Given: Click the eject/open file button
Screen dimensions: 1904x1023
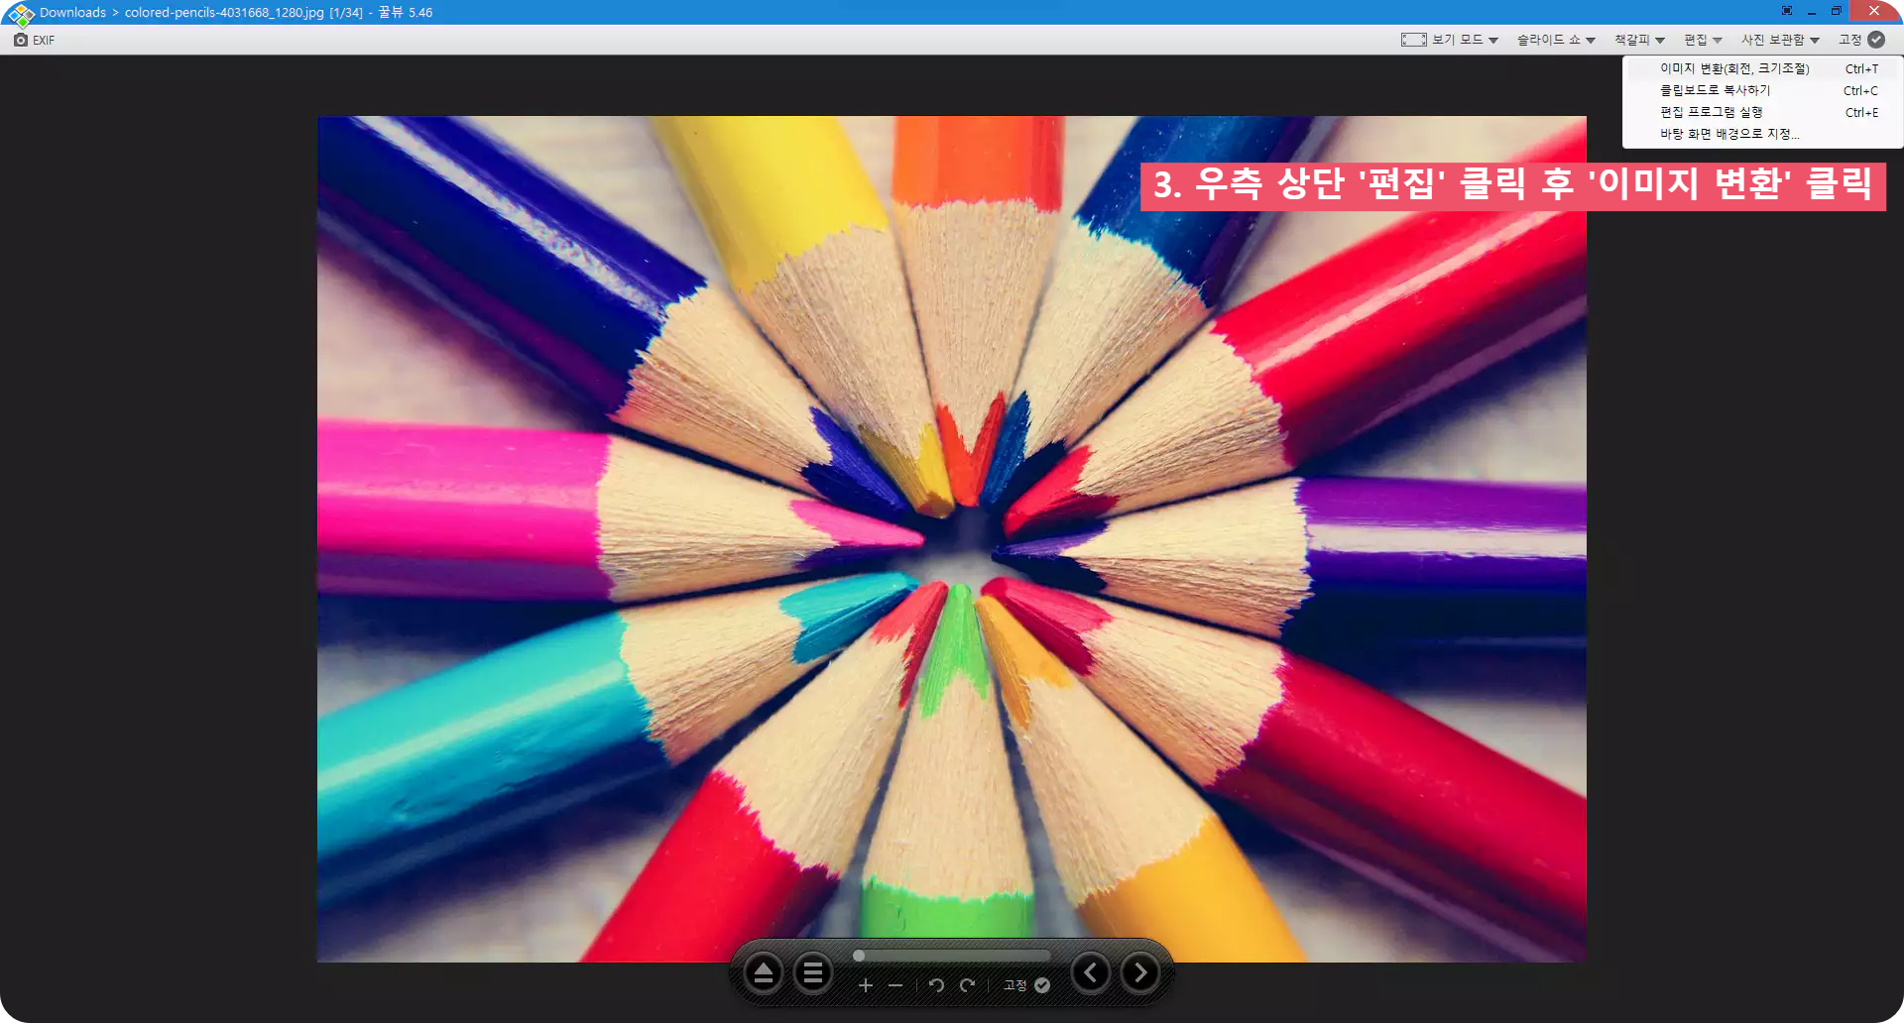Looking at the screenshot, I should (764, 973).
